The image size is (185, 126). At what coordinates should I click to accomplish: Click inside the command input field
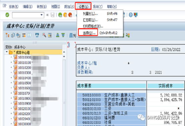click(x=26, y=15)
